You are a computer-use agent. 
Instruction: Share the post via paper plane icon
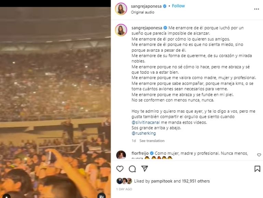[x=145, y=169]
